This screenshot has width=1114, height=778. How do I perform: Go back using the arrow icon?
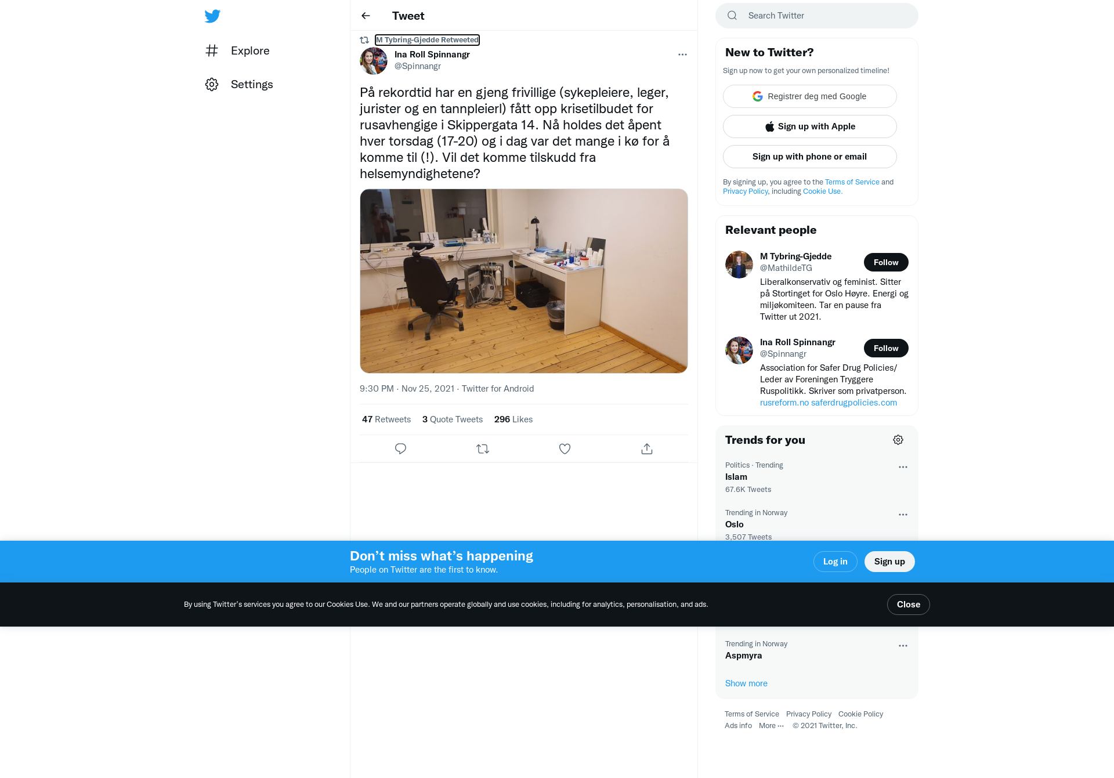366,16
